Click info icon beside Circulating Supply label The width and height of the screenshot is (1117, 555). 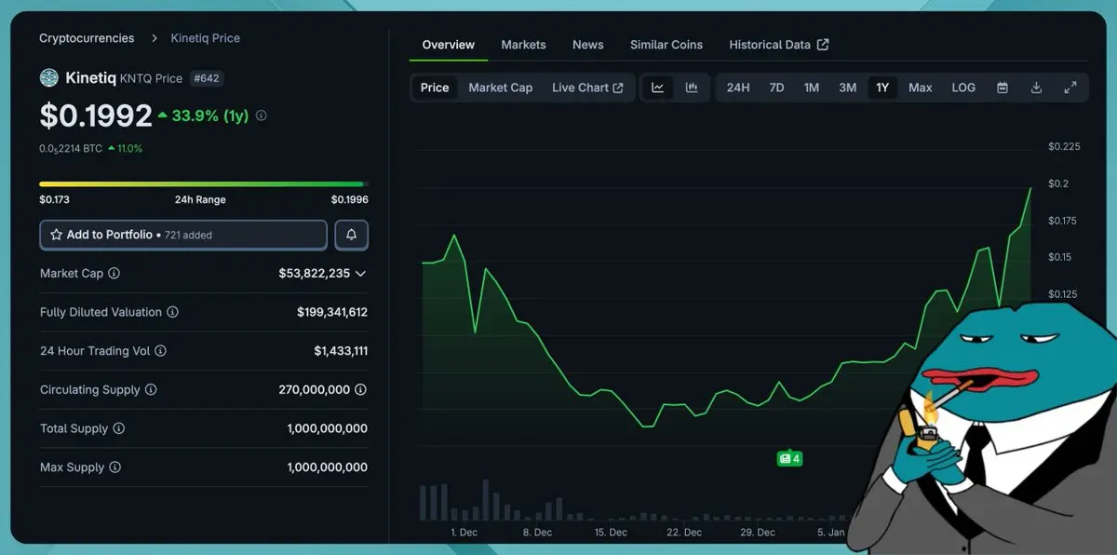[151, 389]
